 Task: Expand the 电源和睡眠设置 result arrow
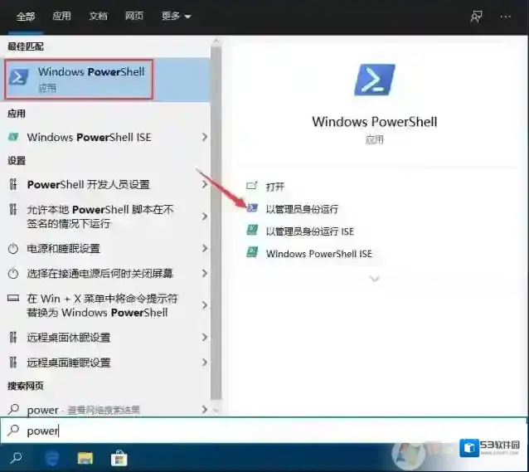coord(204,248)
